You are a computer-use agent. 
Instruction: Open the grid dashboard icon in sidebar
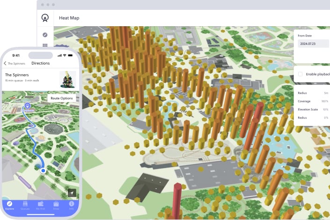45,45
